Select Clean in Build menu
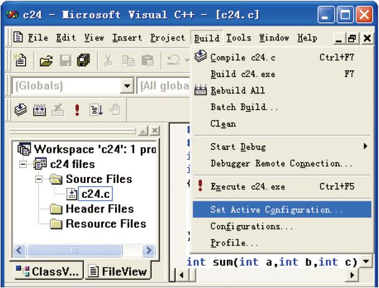This screenshot has height=288, width=379. [282, 124]
